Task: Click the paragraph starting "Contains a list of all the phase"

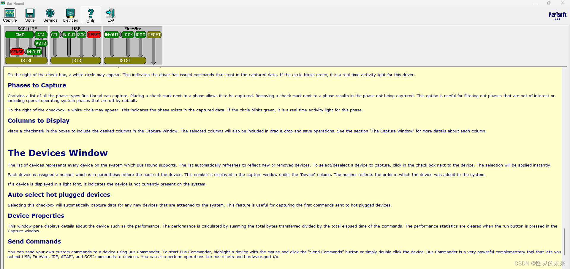Action: pos(281,98)
